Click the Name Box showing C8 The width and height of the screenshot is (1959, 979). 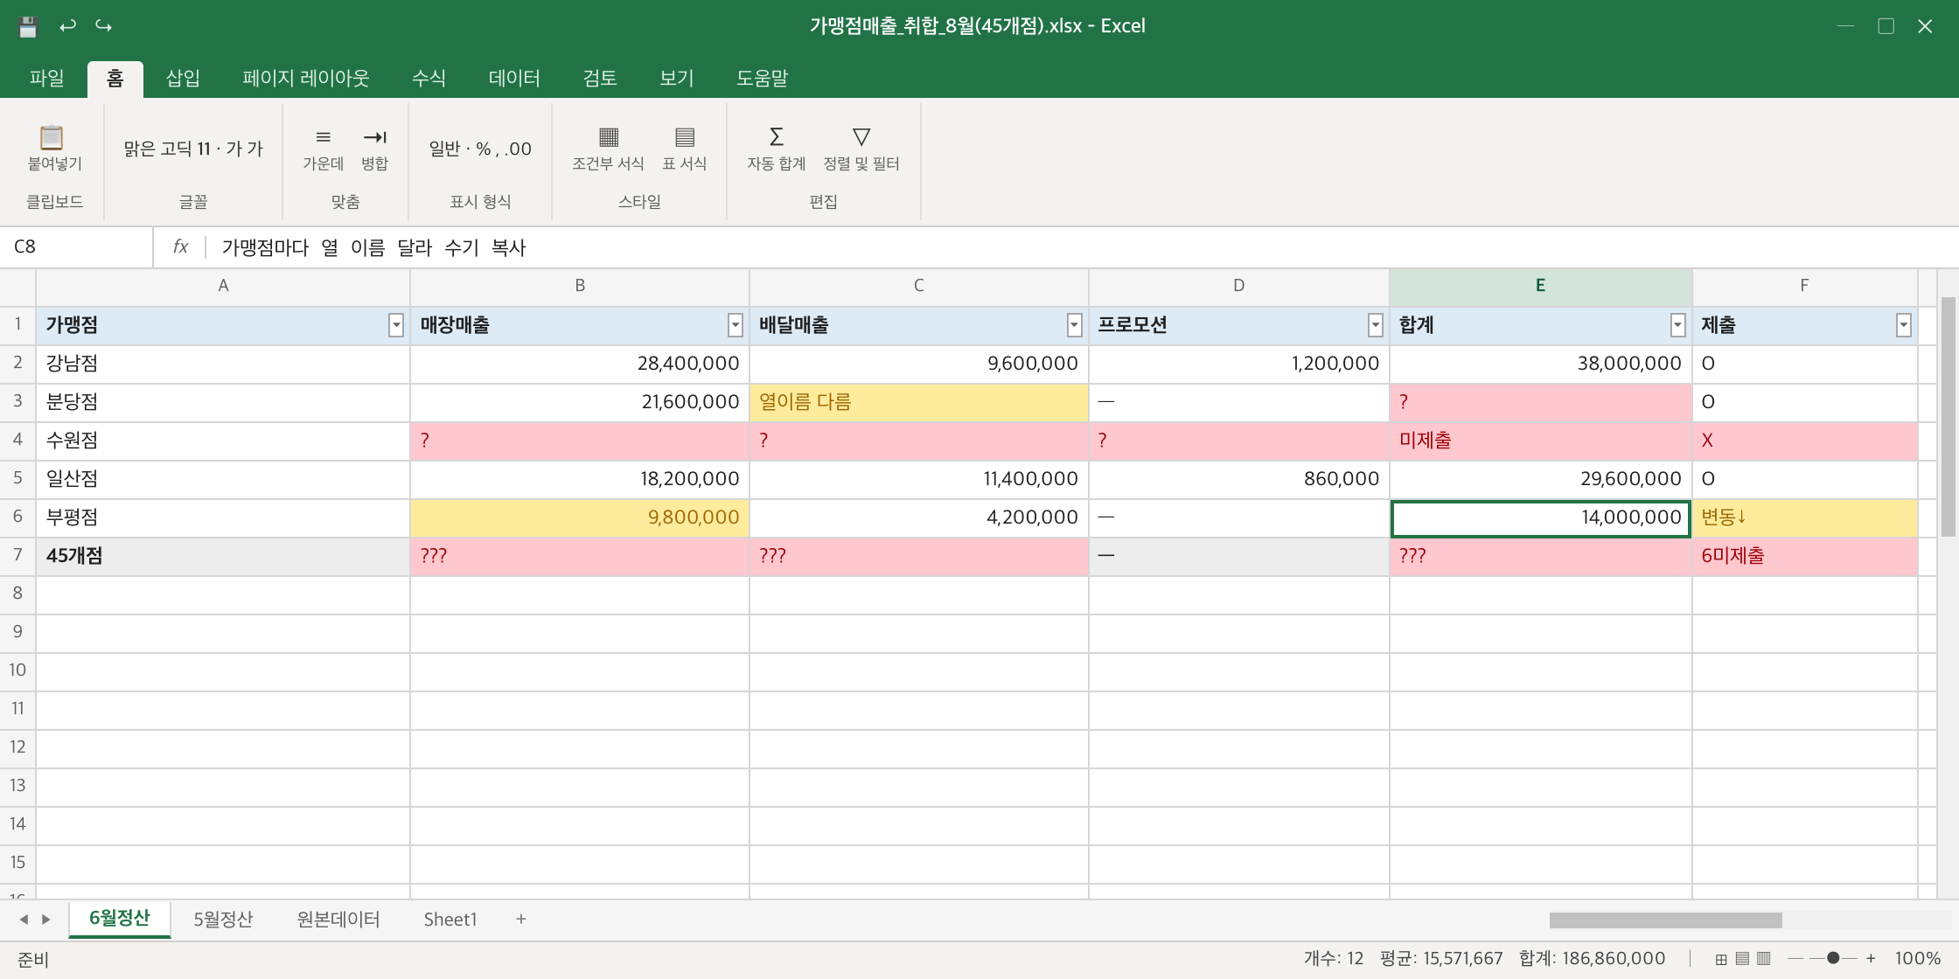click(x=77, y=247)
